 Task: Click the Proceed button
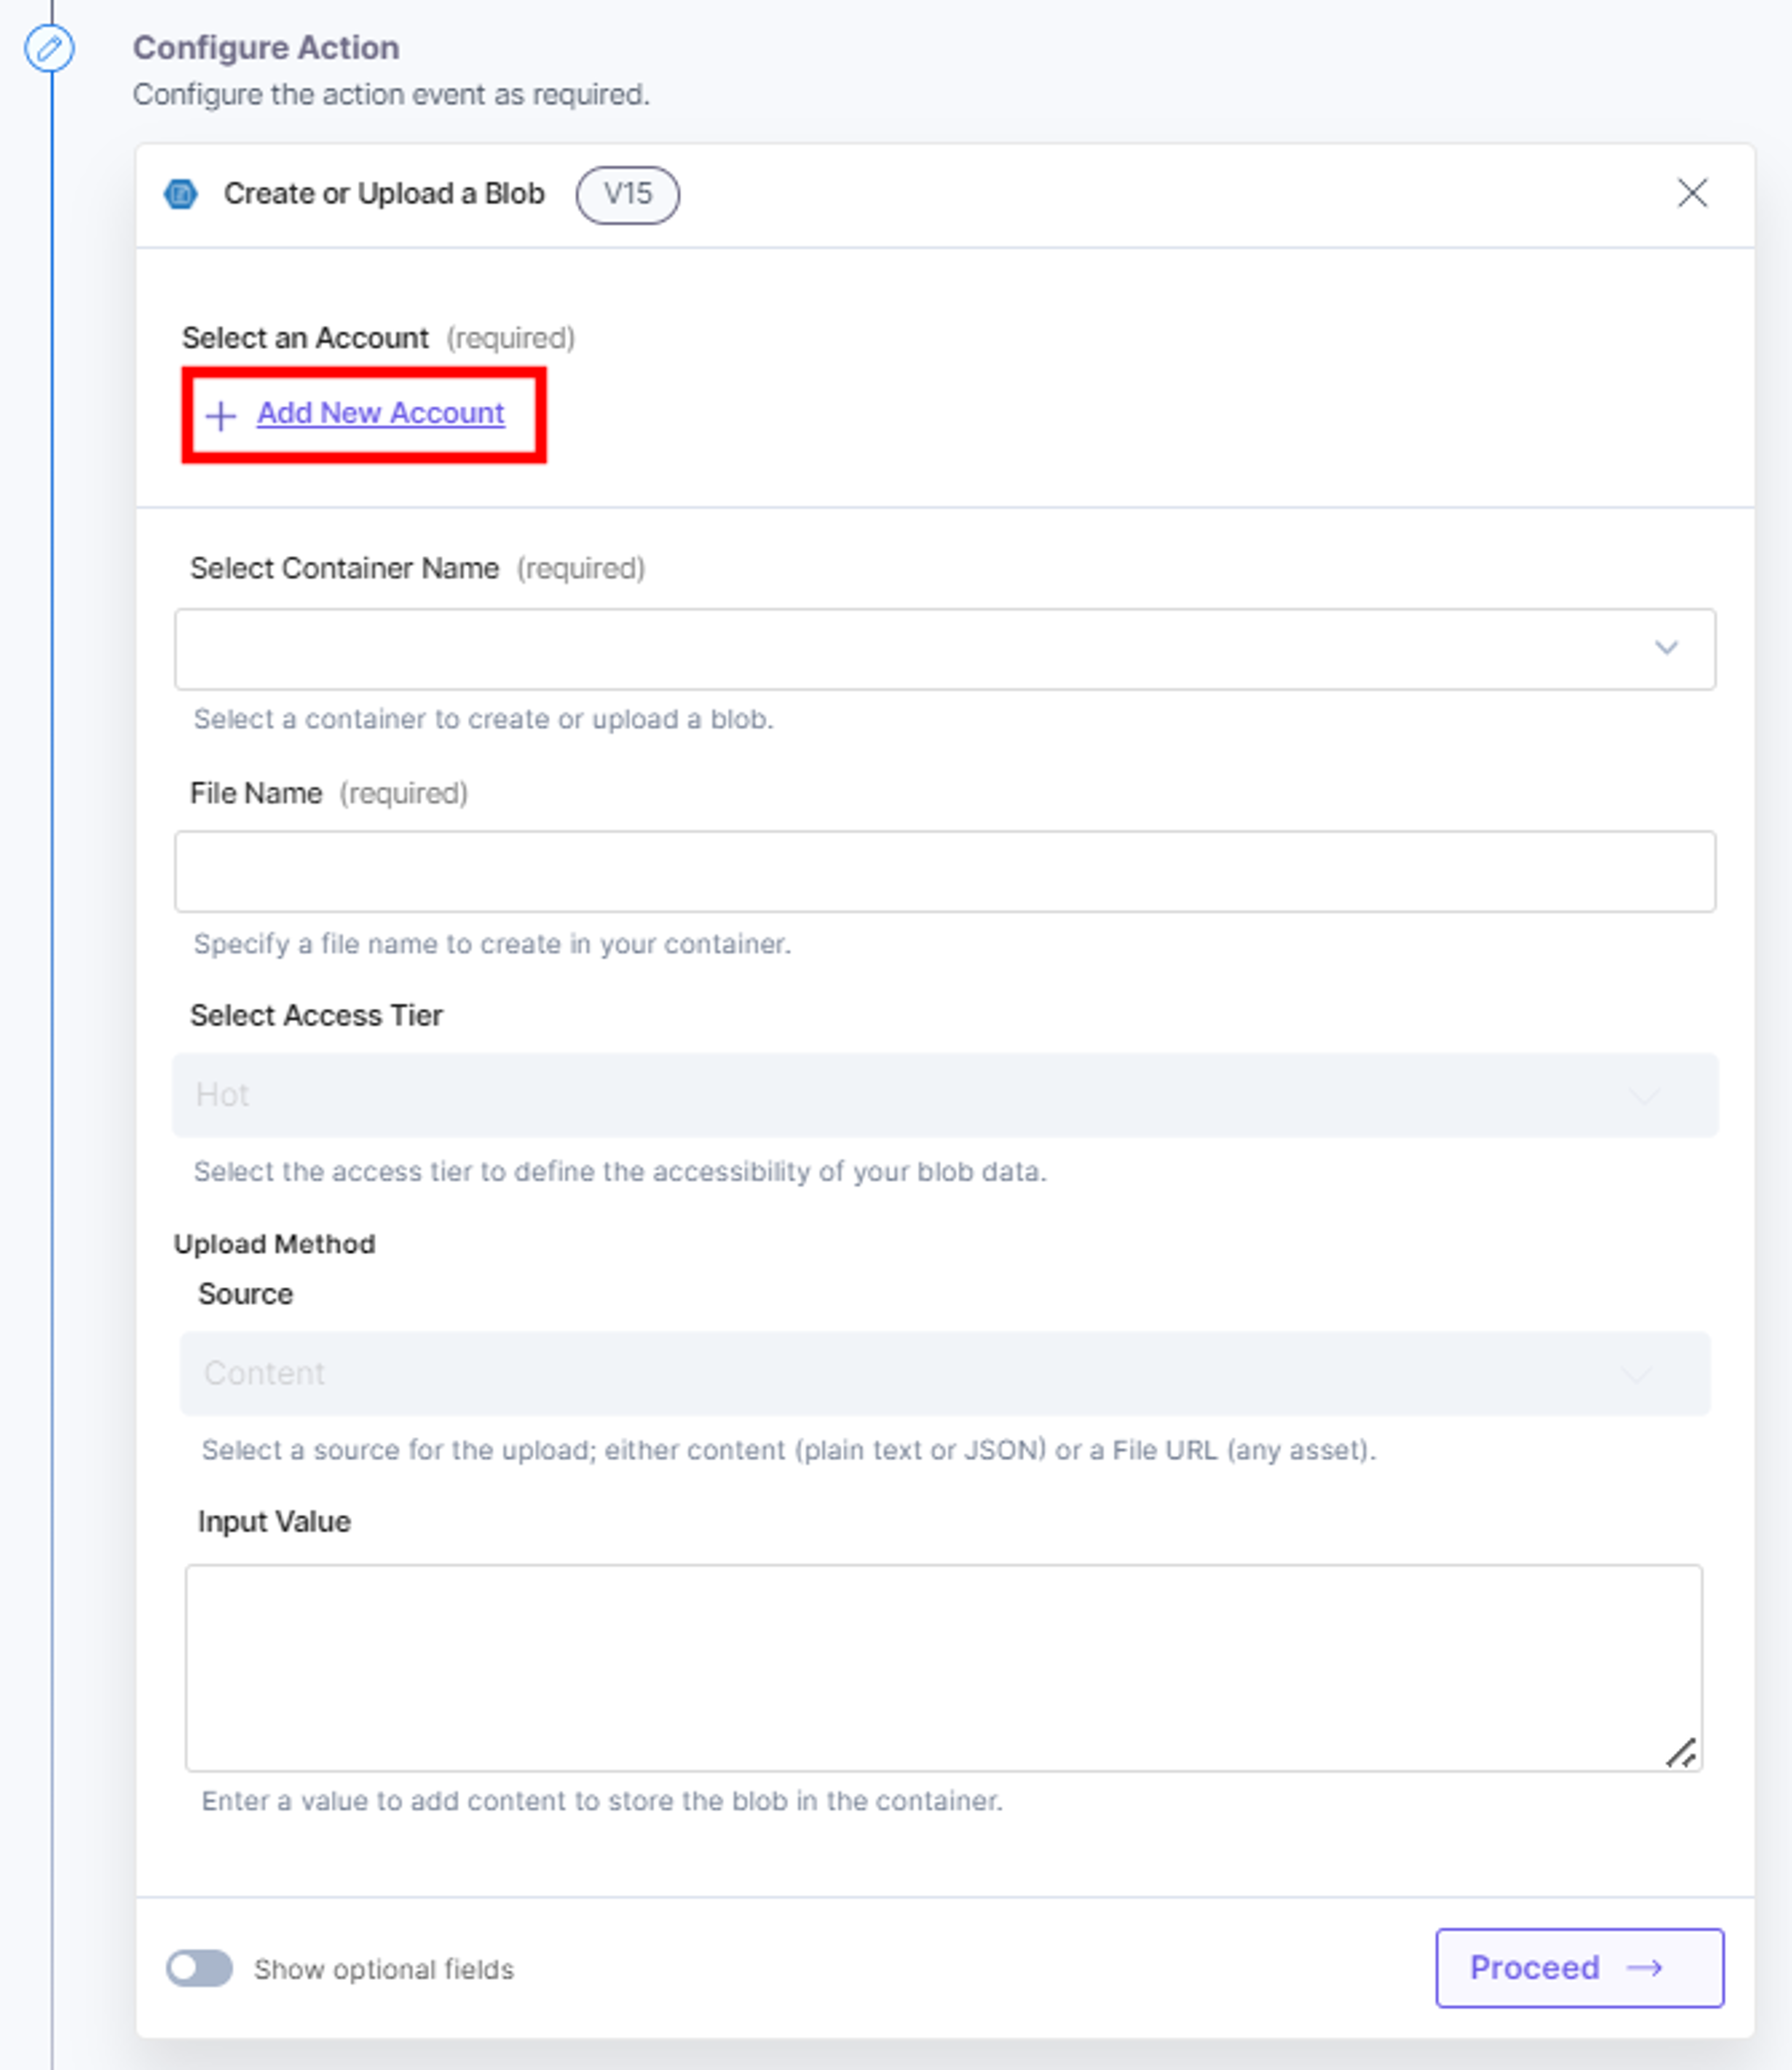tap(1579, 1967)
